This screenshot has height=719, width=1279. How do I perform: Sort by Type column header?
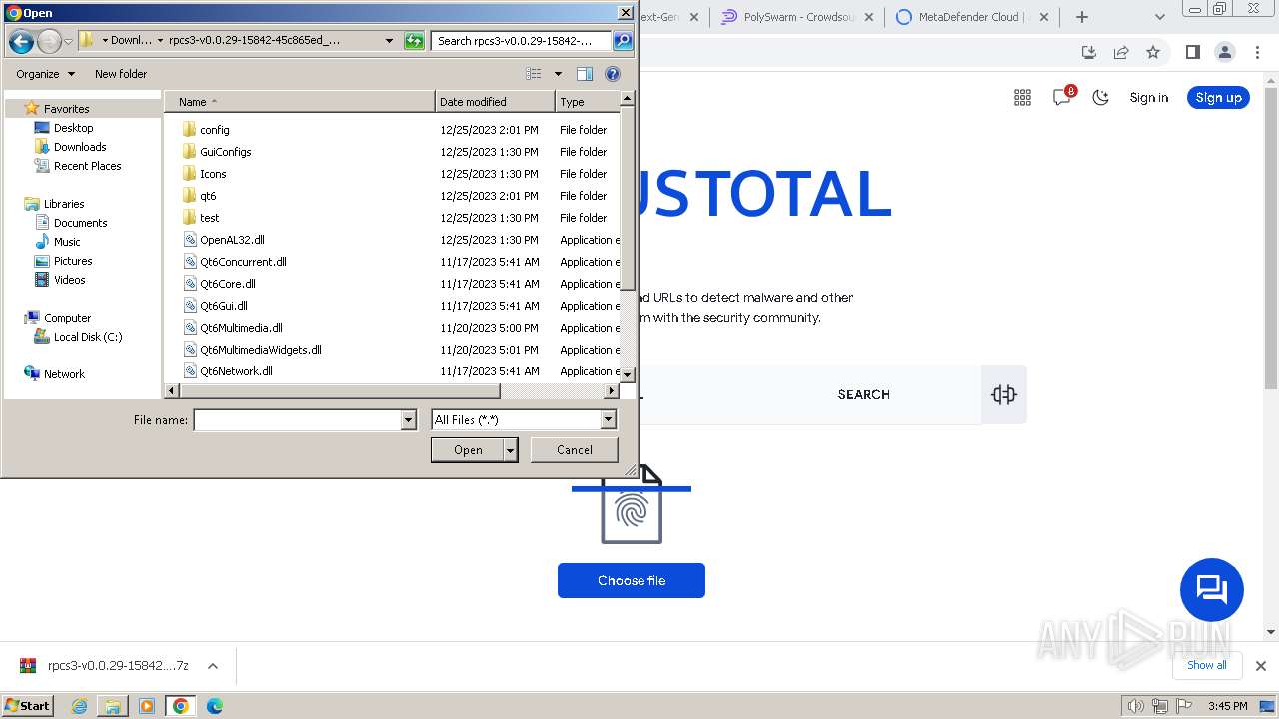click(588, 102)
